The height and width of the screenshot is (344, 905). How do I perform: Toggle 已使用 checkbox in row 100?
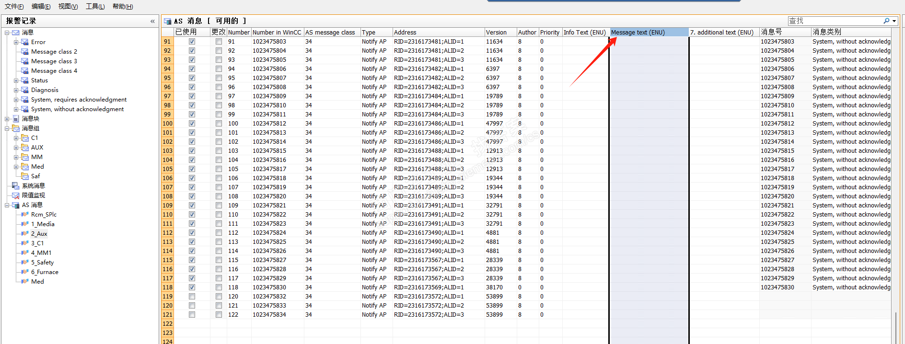click(x=192, y=124)
